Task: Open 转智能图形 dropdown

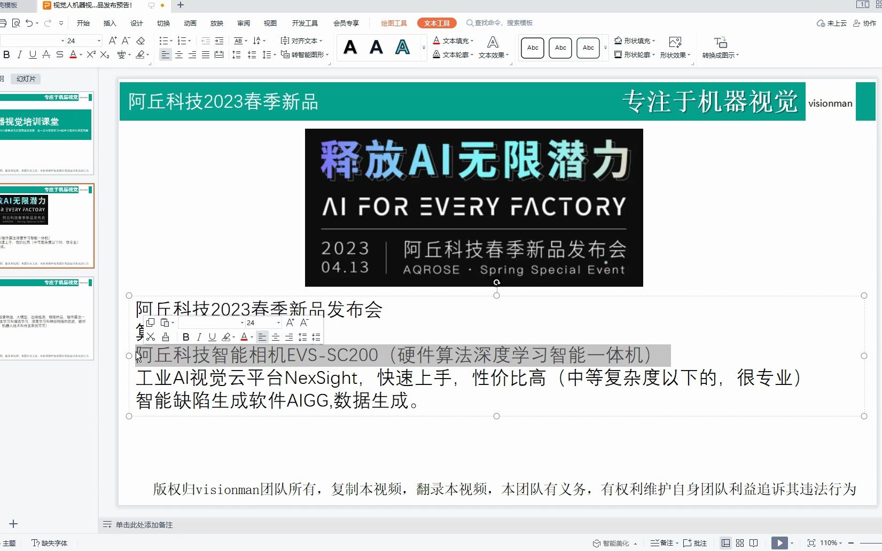Action: 305,54
